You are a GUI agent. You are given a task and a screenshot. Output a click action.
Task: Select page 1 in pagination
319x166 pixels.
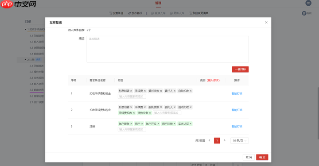click(217, 141)
